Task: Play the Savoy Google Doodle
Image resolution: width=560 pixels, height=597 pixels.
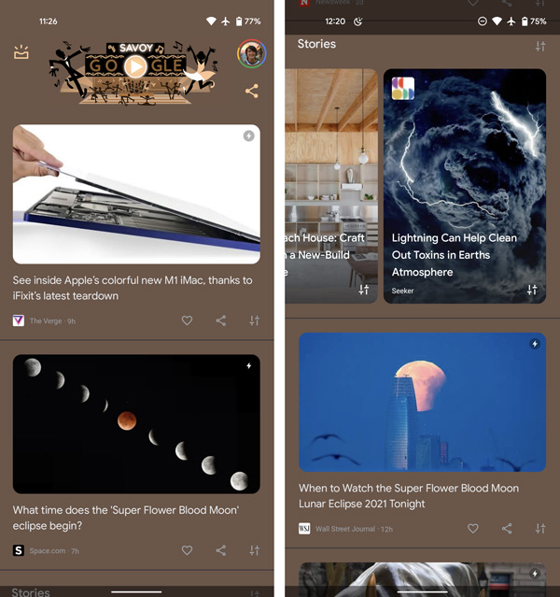Action: coord(135,66)
